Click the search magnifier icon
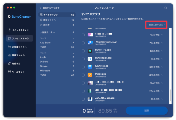Viewport: 176px width, 120px height. (x=166, y=8)
